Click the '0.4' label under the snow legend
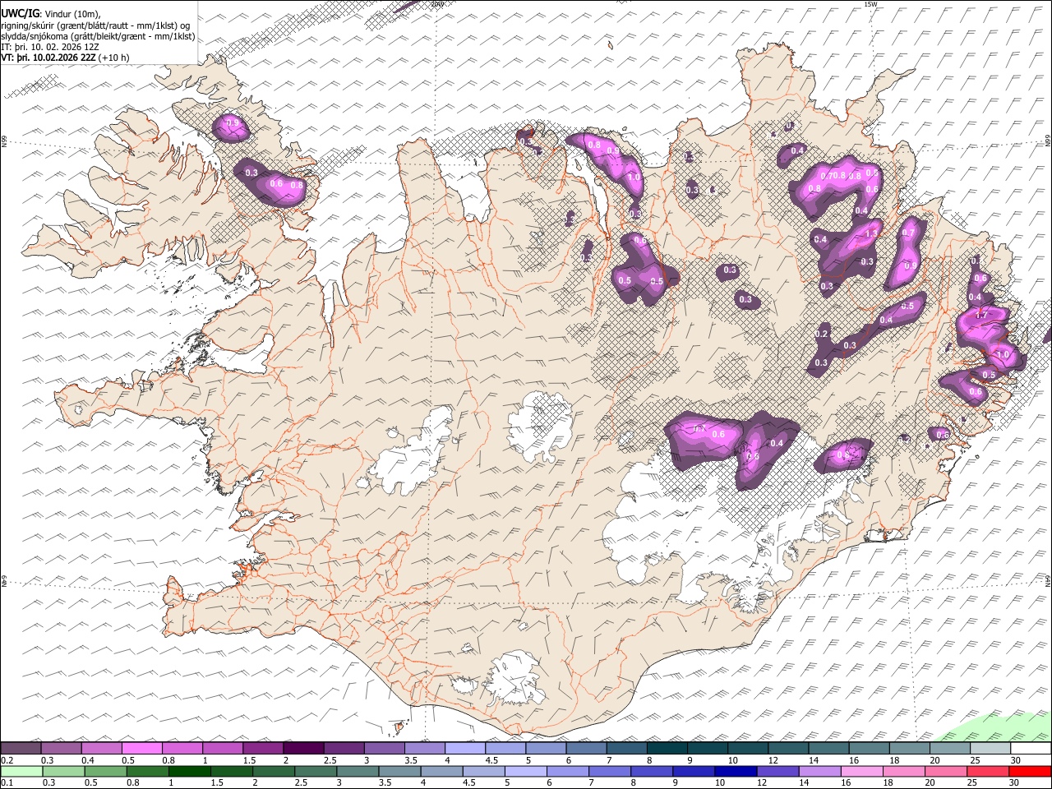Viewport: 1052px width, 789px height. [87, 760]
